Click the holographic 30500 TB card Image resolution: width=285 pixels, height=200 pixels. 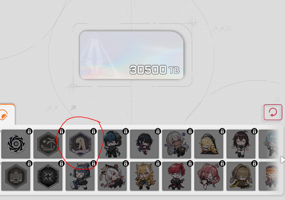click(132, 55)
